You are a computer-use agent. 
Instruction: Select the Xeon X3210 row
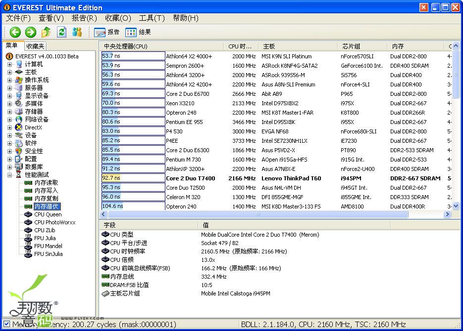[277, 103]
